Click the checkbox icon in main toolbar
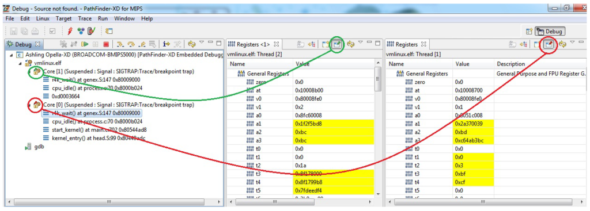The width and height of the screenshot is (590, 211). point(52,31)
